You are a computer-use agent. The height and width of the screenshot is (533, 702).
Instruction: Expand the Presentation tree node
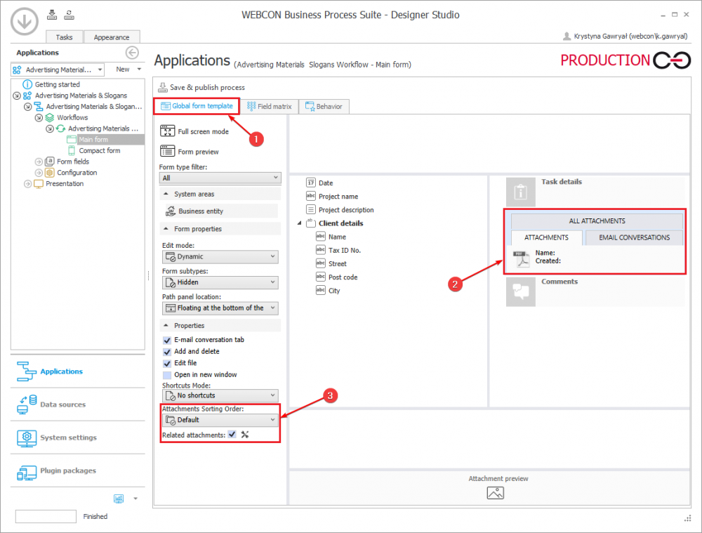click(x=28, y=184)
